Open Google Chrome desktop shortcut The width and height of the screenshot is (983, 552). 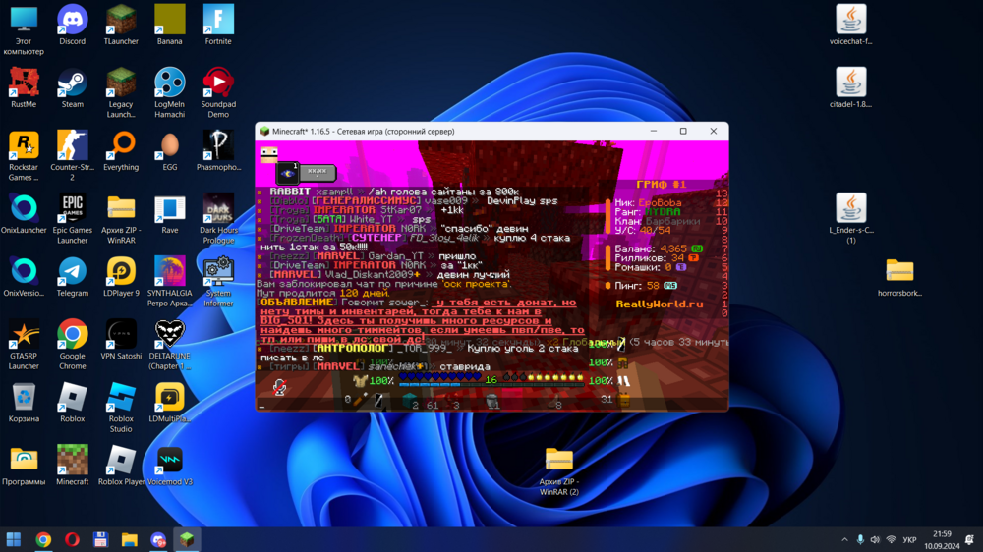point(72,345)
